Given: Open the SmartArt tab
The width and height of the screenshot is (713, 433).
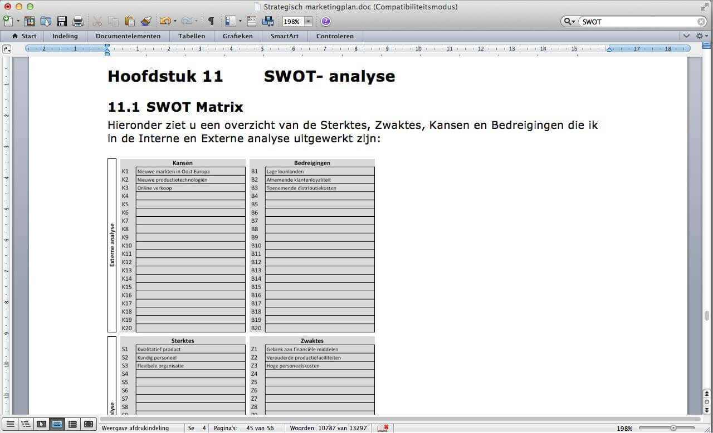Looking at the screenshot, I should [x=285, y=36].
